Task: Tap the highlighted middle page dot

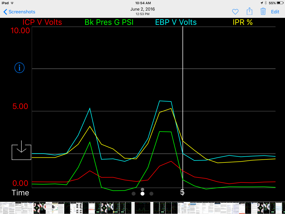Action: click(x=142, y=194)
